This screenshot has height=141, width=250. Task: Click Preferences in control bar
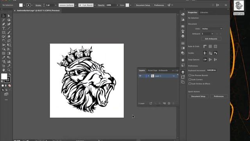(x=159, y=5)
